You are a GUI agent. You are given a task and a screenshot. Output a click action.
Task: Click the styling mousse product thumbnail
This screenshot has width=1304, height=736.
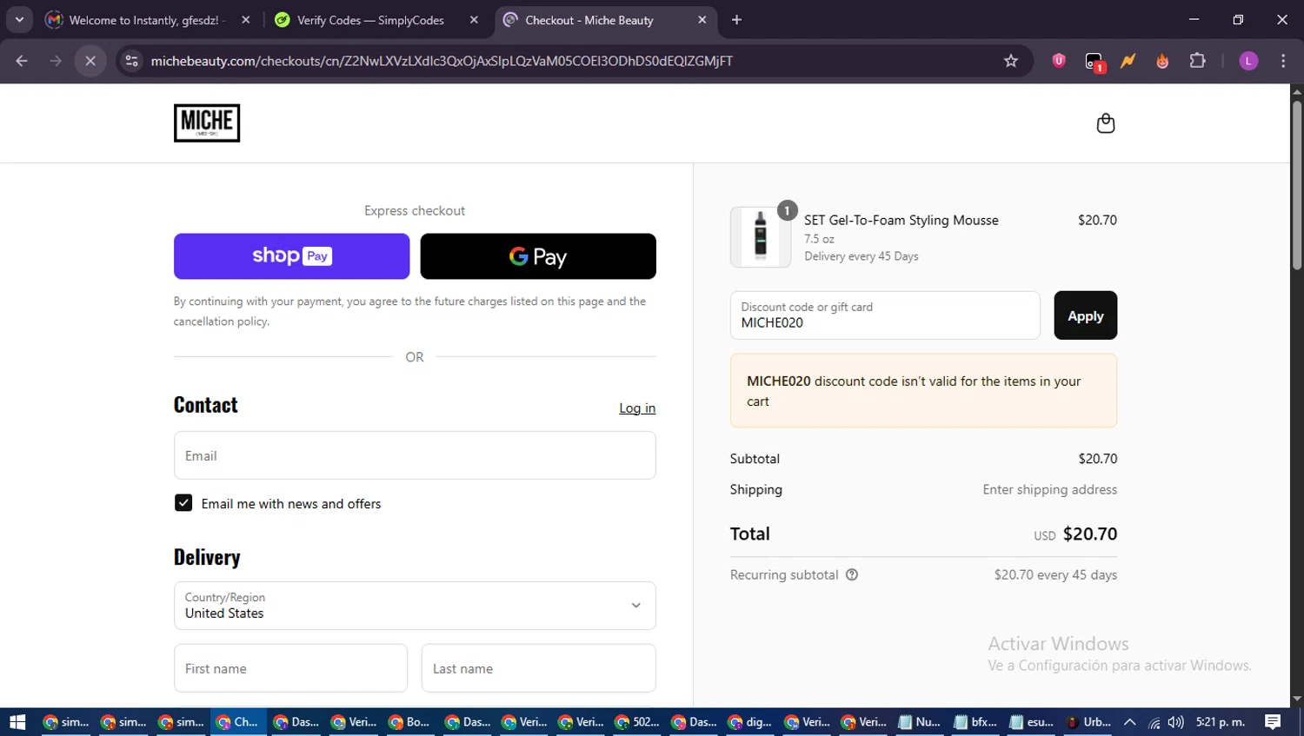click(761, 236)
